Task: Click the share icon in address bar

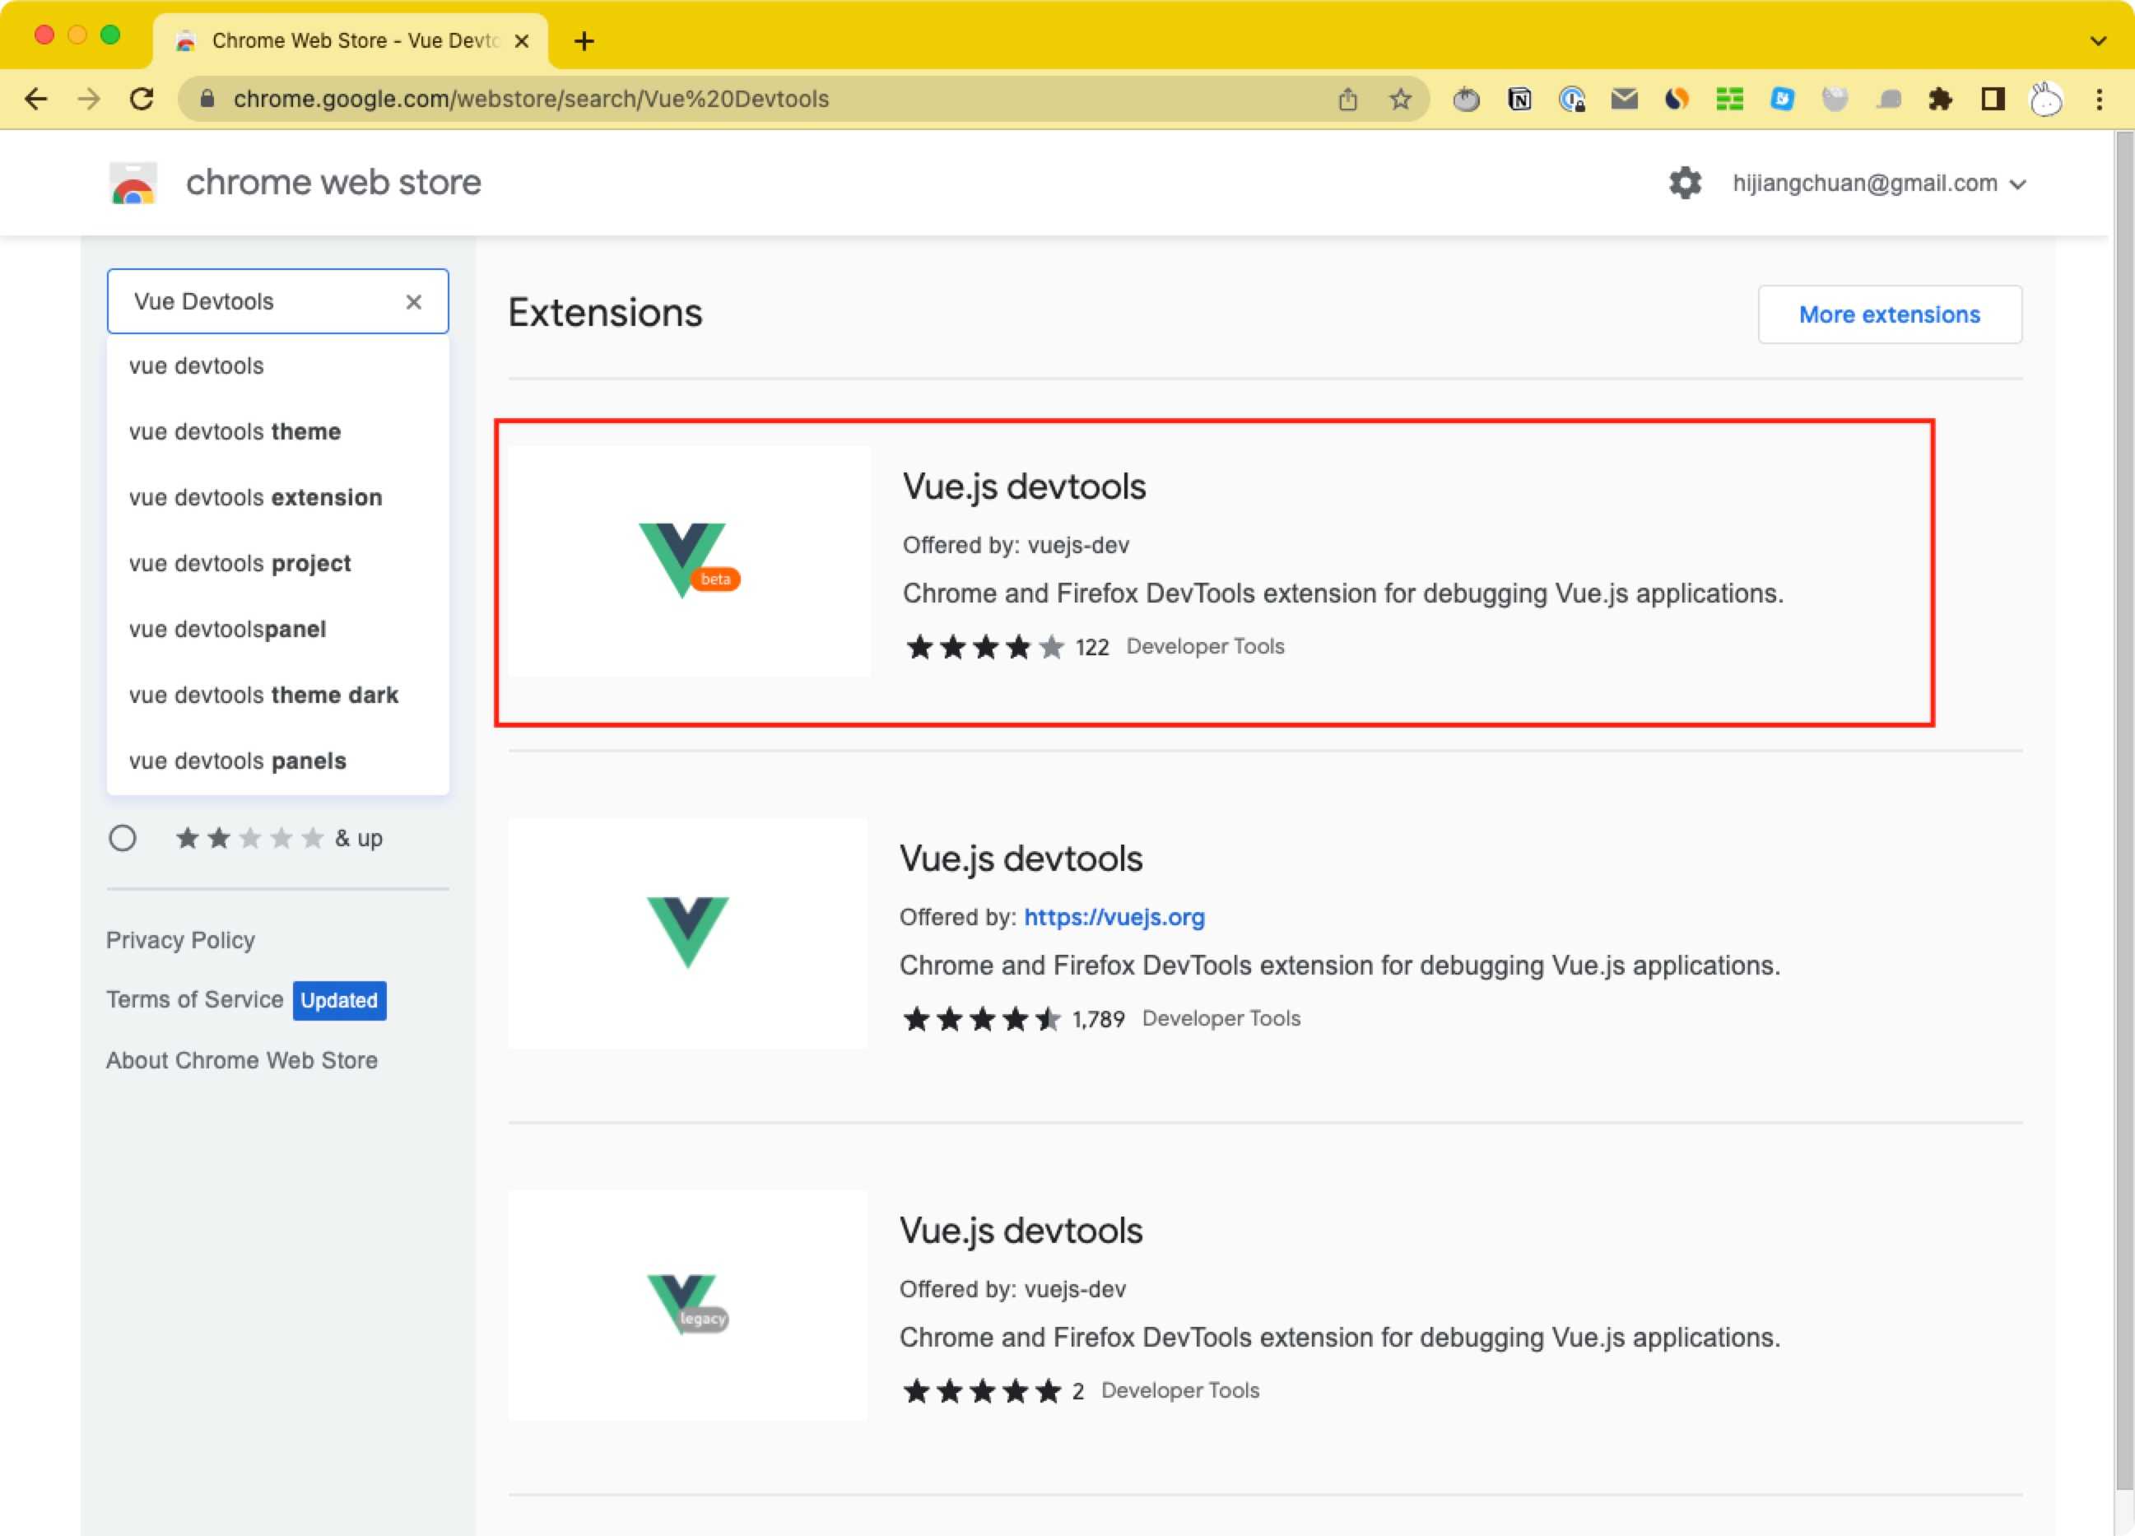Action: click(1348, 99)
